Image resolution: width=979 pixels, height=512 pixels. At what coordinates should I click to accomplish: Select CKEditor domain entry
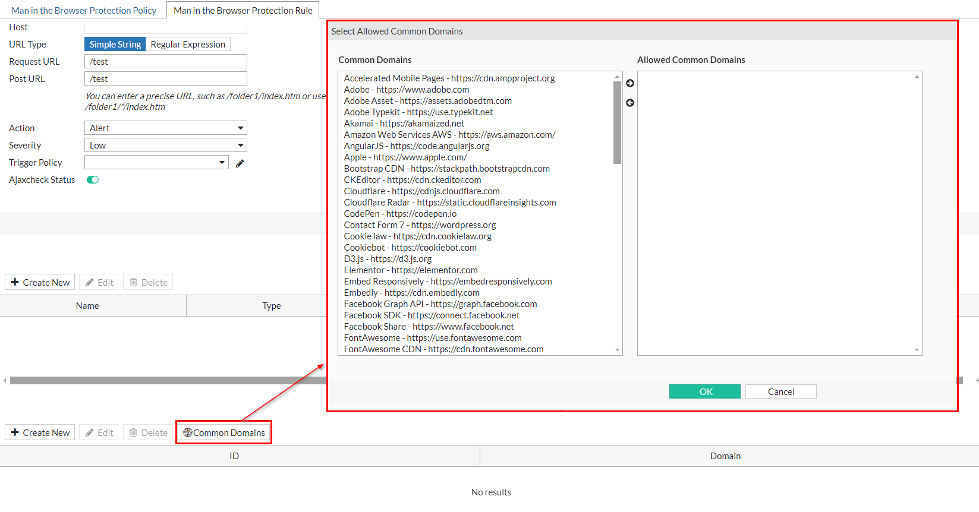[x=413, y=180]
